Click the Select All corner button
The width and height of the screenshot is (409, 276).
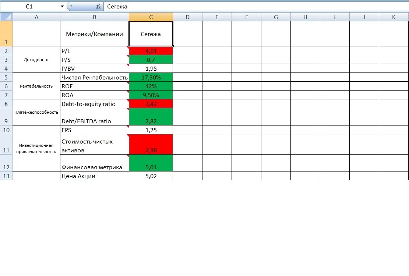point(6,17)
